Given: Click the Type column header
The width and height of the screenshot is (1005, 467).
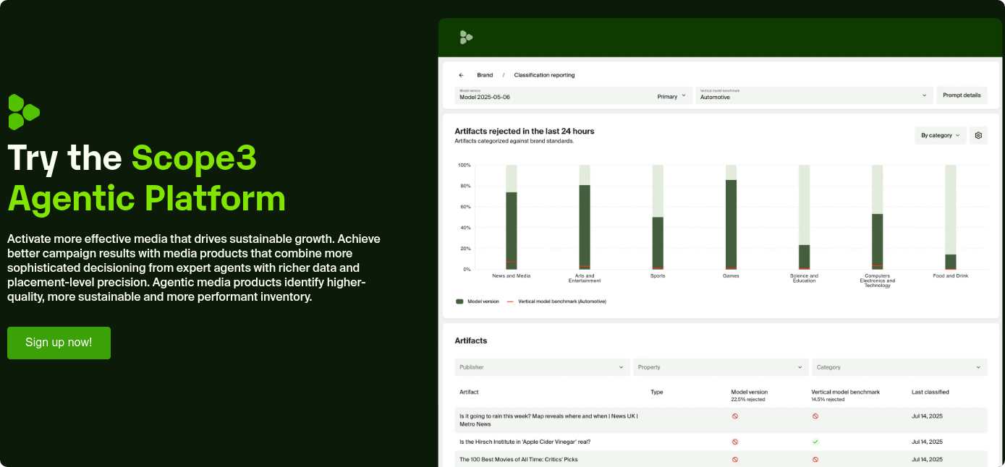Looking at the screenshot, I should 657,392.
